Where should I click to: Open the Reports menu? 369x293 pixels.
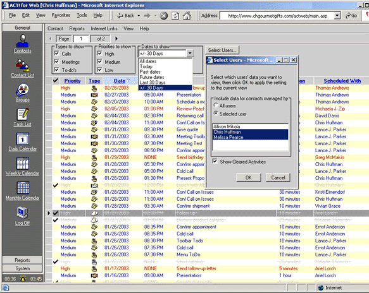coord(77,28)
